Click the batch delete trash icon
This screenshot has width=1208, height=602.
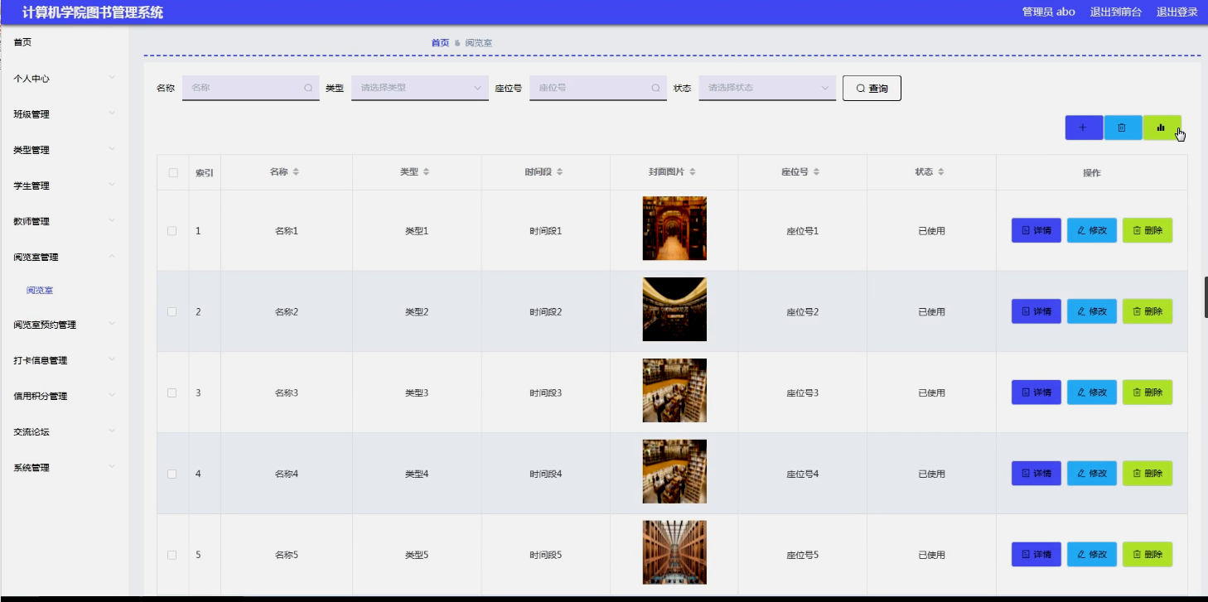[x=1123, y=128]
